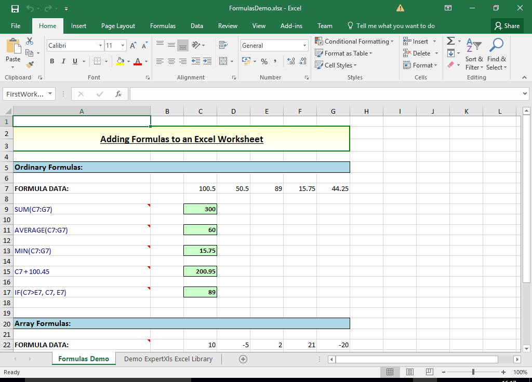Open Conditional Formatting options

coord(354,41)
